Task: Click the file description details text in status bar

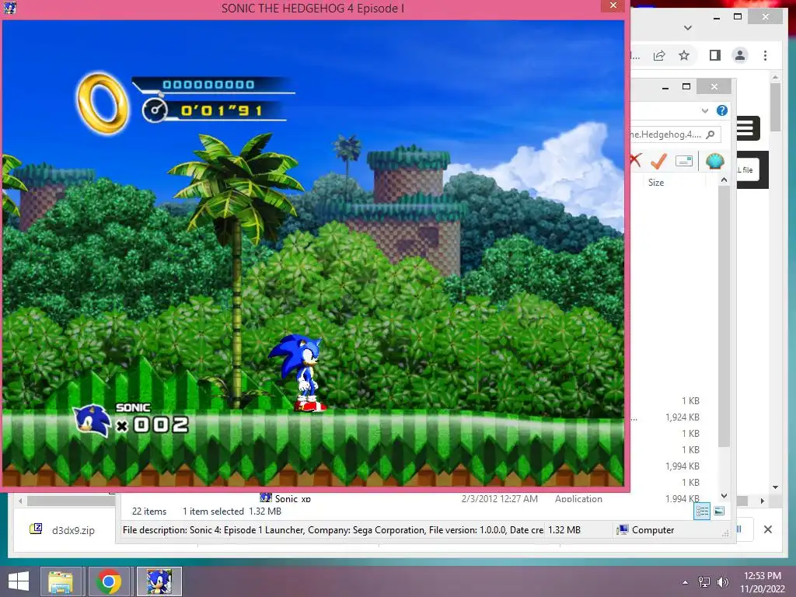Action: [333, 530]
